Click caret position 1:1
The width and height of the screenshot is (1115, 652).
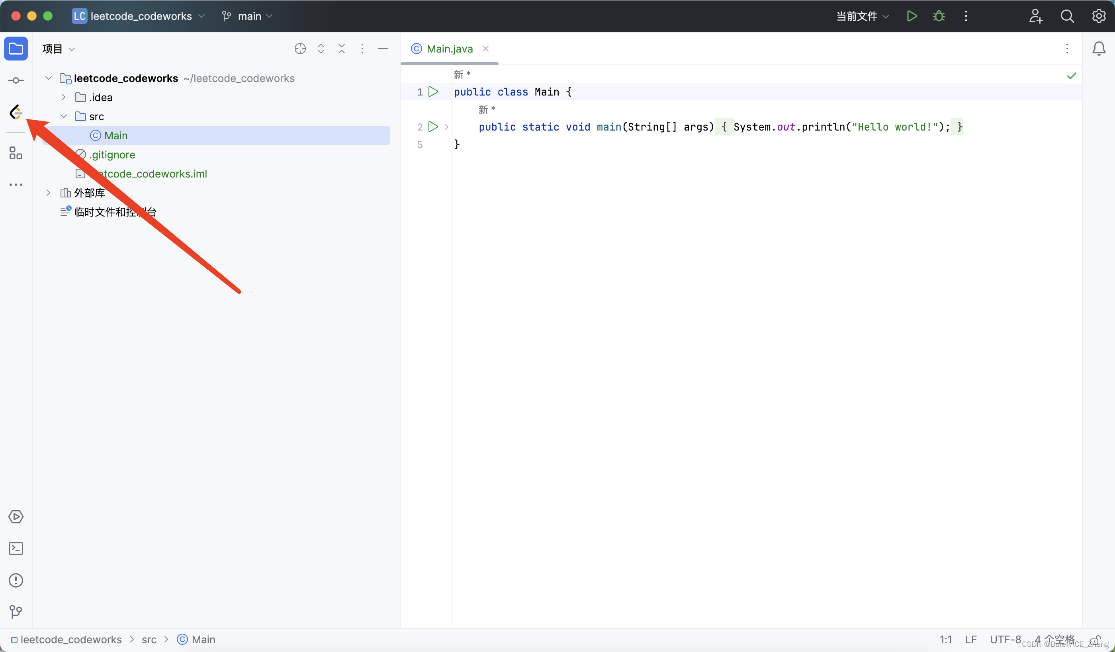point(945,640)
